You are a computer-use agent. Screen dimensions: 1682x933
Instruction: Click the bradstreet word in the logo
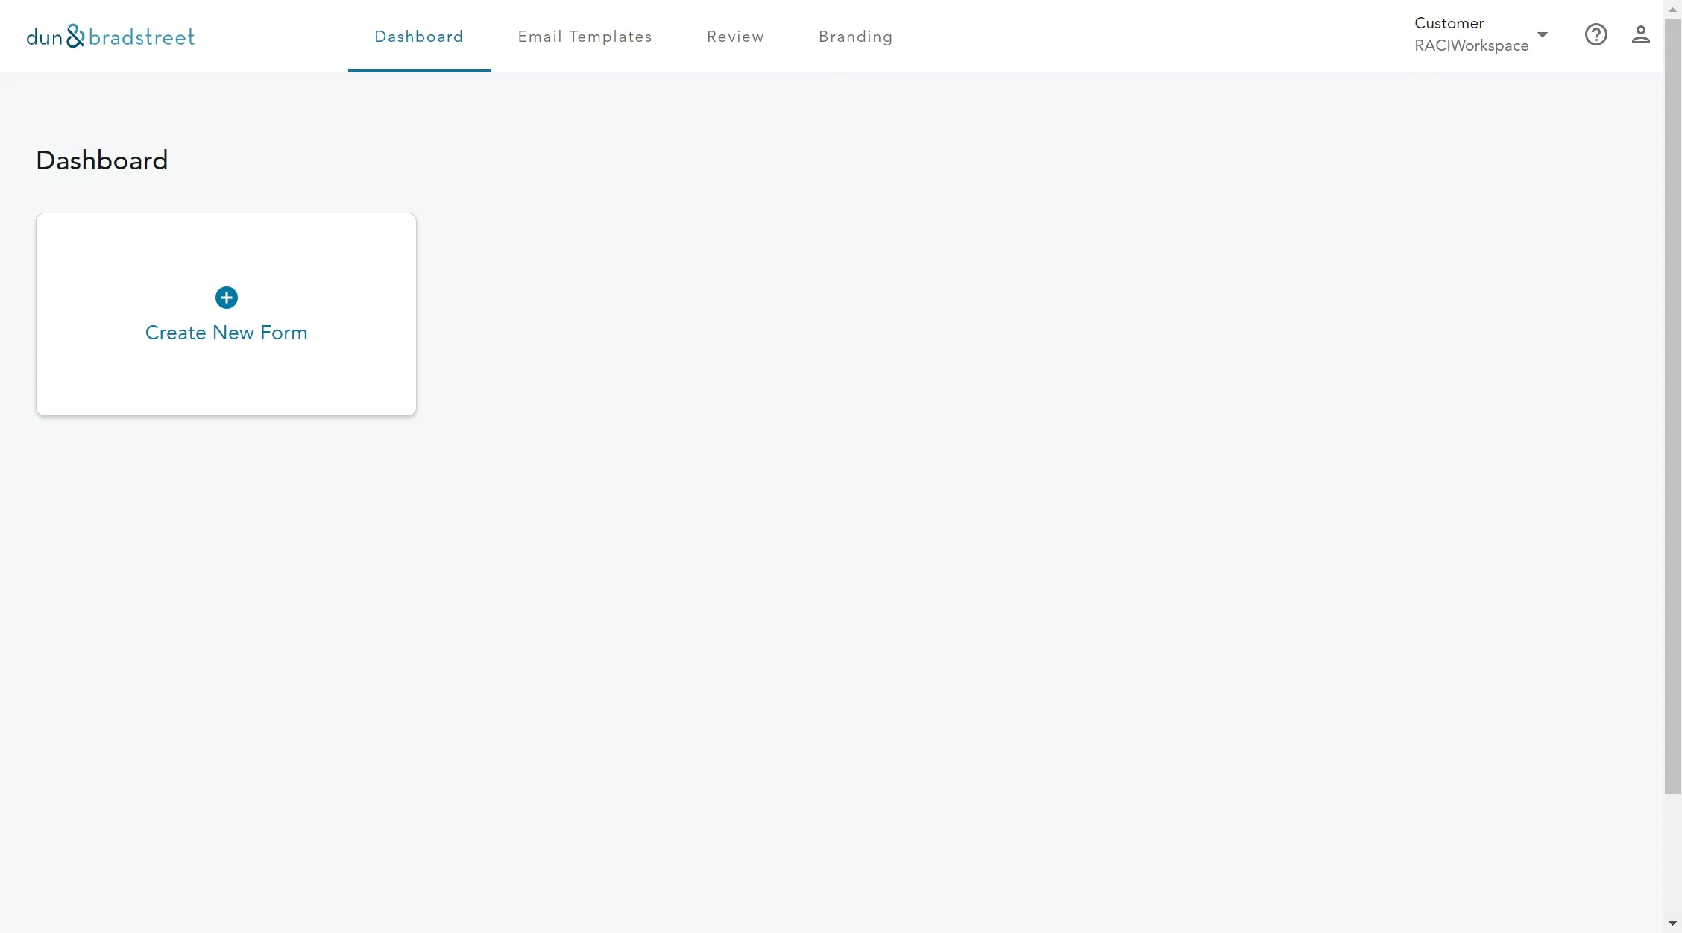[x=142, y=37]
